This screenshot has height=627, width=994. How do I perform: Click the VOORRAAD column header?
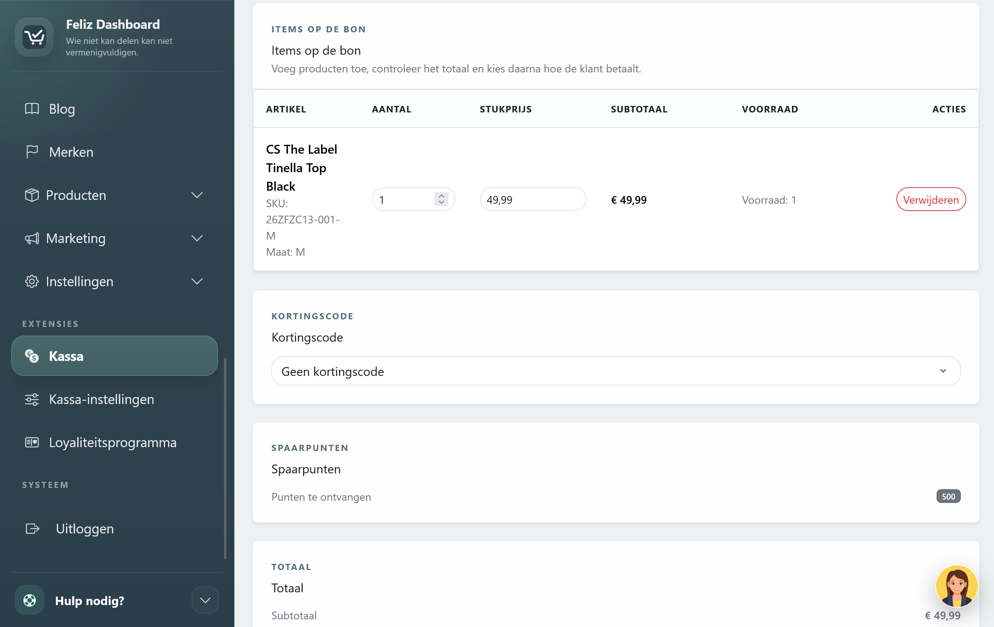(770, 109)
